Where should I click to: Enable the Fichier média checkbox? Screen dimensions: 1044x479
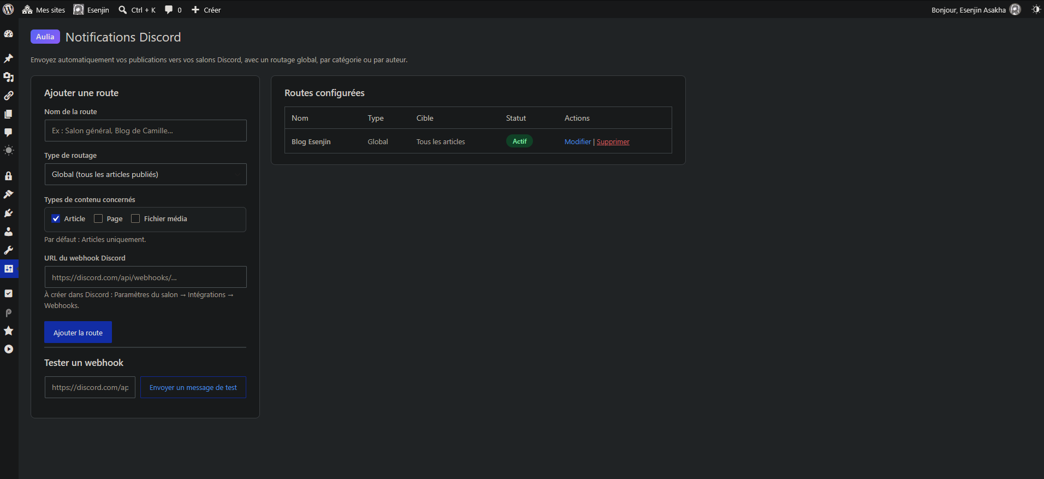click(x=135, y=218)
